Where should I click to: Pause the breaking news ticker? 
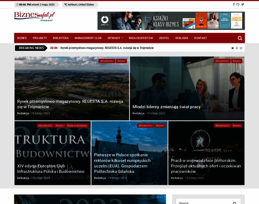click(x=232, y=48)
